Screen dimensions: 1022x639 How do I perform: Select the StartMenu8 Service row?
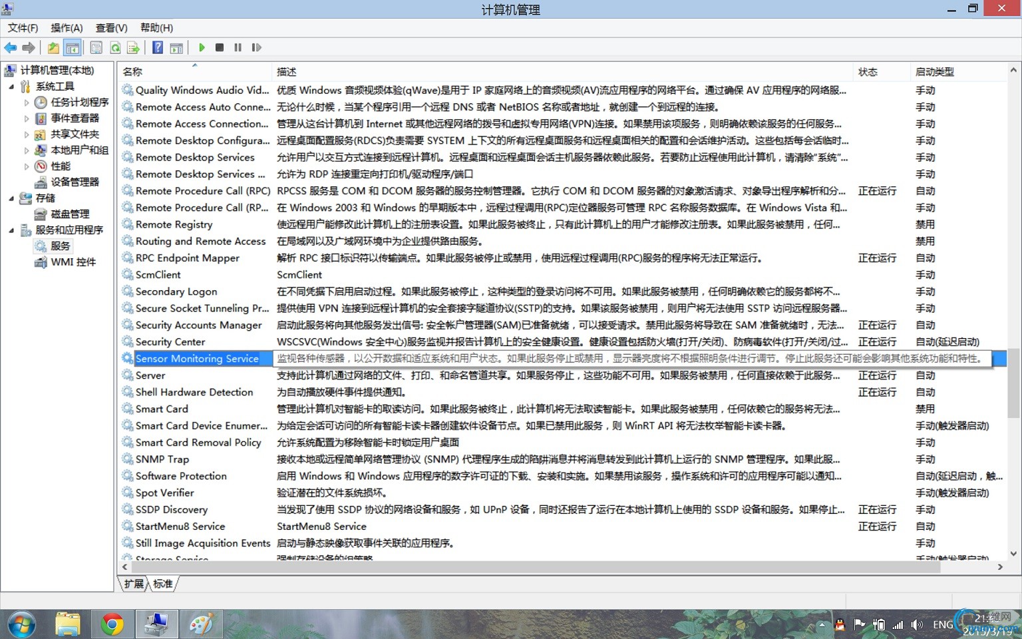[x=180, y=527]
